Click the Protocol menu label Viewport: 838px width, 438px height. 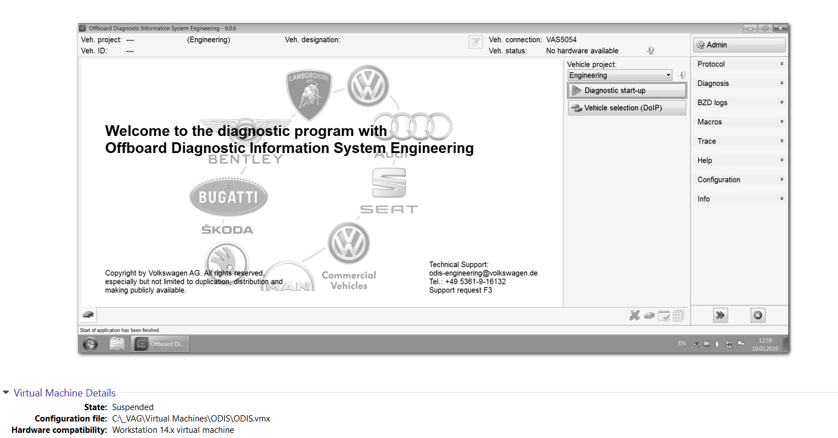click(711, 64)
